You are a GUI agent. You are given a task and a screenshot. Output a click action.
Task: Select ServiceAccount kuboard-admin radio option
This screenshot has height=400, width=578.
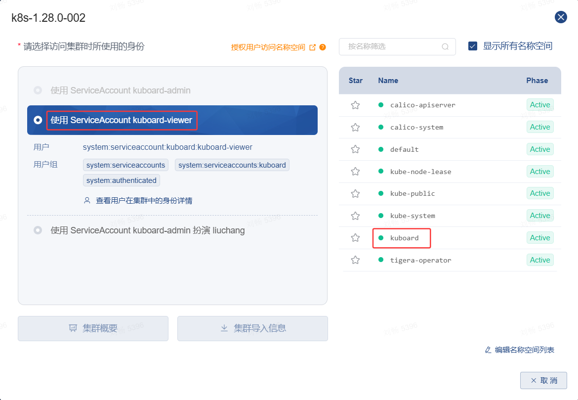pyautogui.click(x=38, y=90)
